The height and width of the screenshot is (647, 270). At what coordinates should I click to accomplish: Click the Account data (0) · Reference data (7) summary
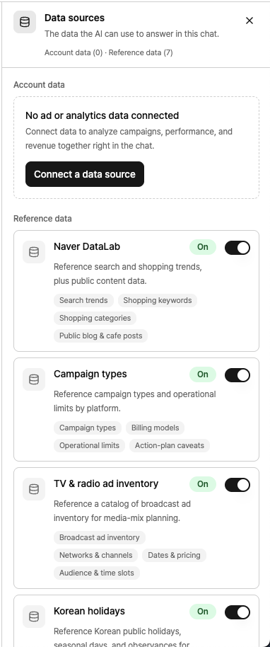[109, 53]
